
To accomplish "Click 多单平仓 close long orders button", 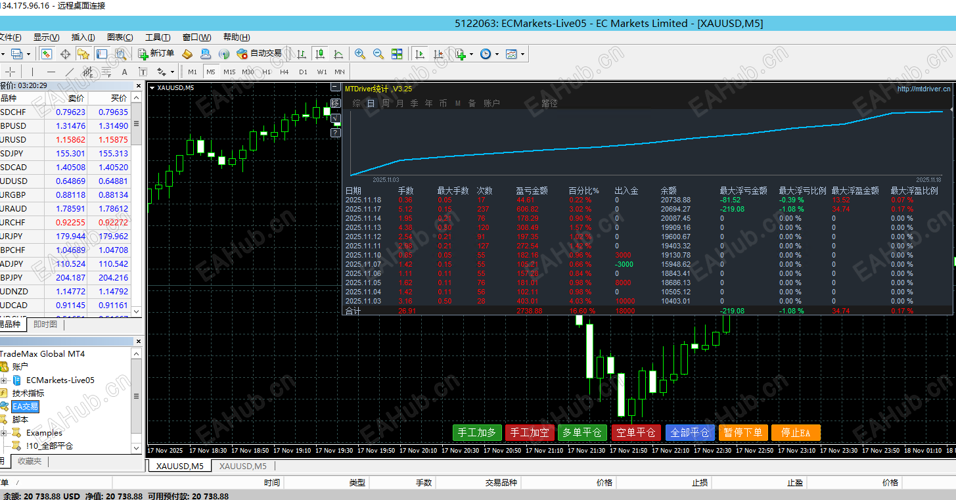I will tap(583, 432).
